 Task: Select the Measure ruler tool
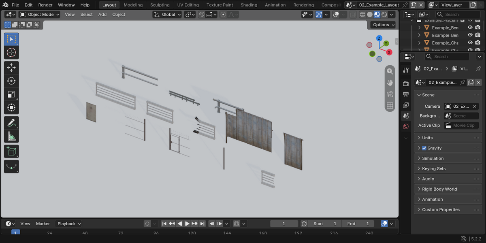coord(11,136)
